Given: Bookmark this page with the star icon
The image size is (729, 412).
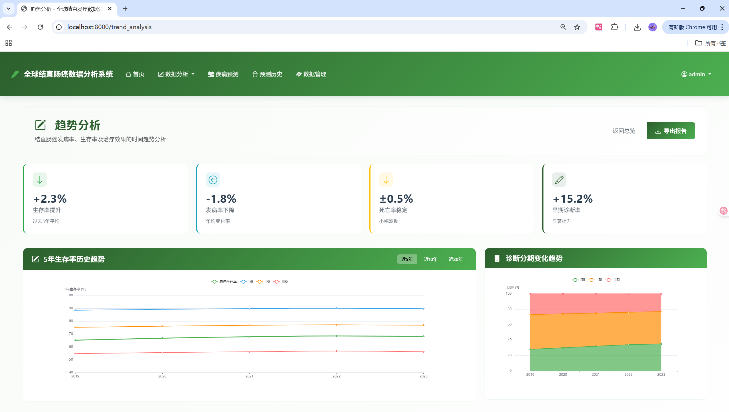Looking at the screenshot, I should click(x=577, y=27).
